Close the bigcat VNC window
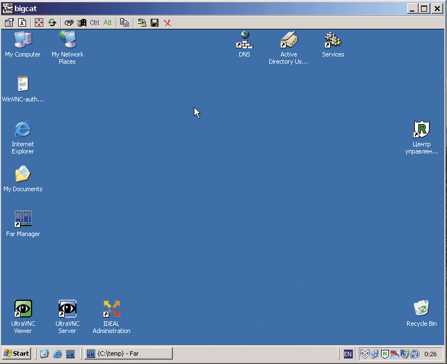 pos(437,8)
